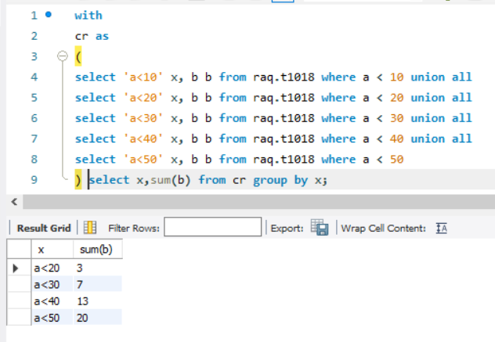Click inside the Filter Rows input field
Image resolution: width=495 pixels, height=342 pixels.
(212, 228)
